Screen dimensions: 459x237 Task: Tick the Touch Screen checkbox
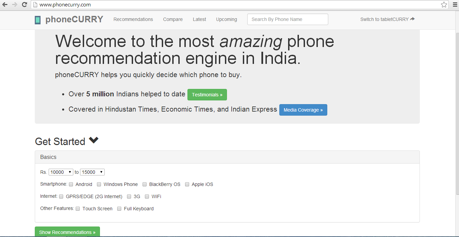[78, 209]
